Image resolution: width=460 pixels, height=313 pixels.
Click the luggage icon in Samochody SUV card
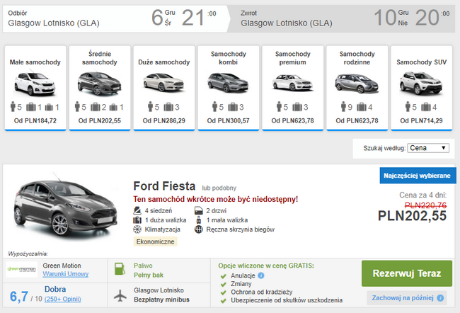point(425,107)
